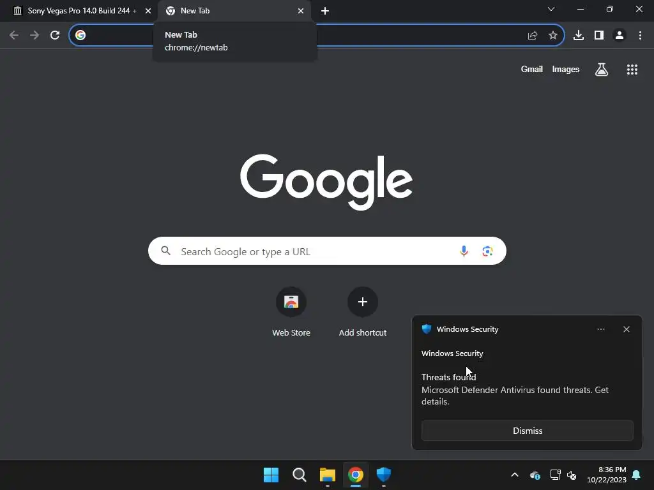Open notification center bell
Image resolution: width=654 pixels, height=490 pixels.
click(637, 475)
